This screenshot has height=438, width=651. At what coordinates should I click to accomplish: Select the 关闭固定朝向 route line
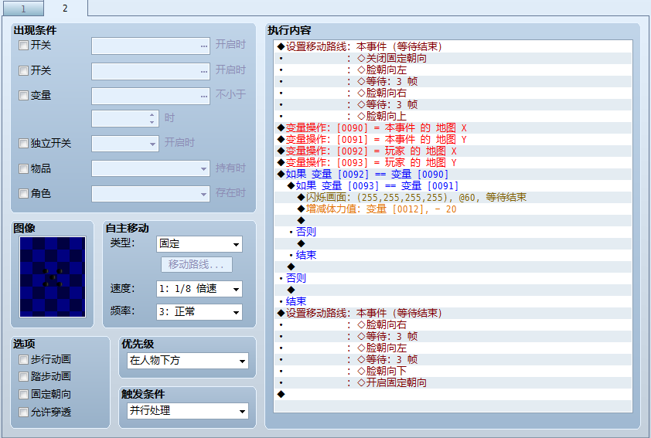coord(453,58)
